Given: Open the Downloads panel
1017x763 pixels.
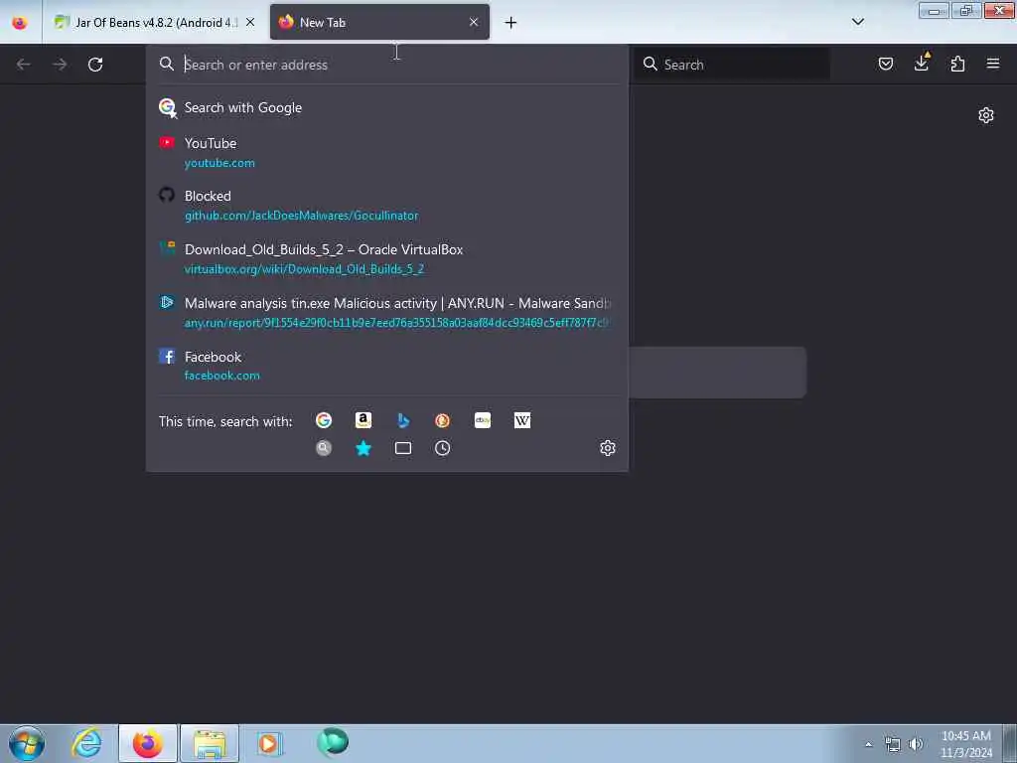Looking at the screenshot, I should point(921,63).
